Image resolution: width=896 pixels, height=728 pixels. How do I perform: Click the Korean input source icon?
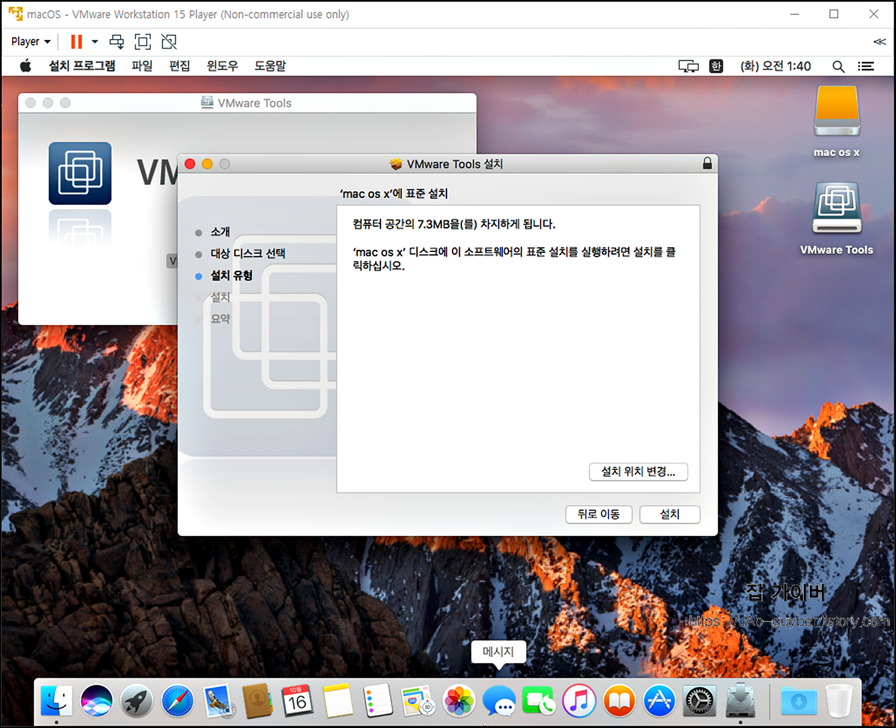(716, 66)
